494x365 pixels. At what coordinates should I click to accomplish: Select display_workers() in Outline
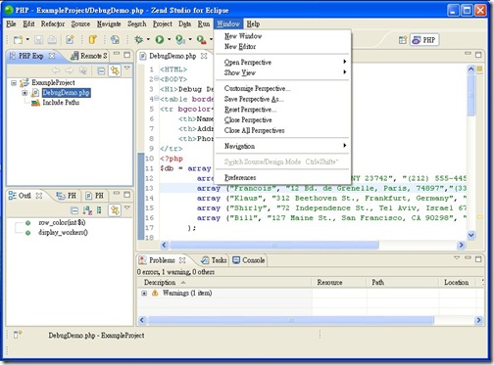point(63,233)
